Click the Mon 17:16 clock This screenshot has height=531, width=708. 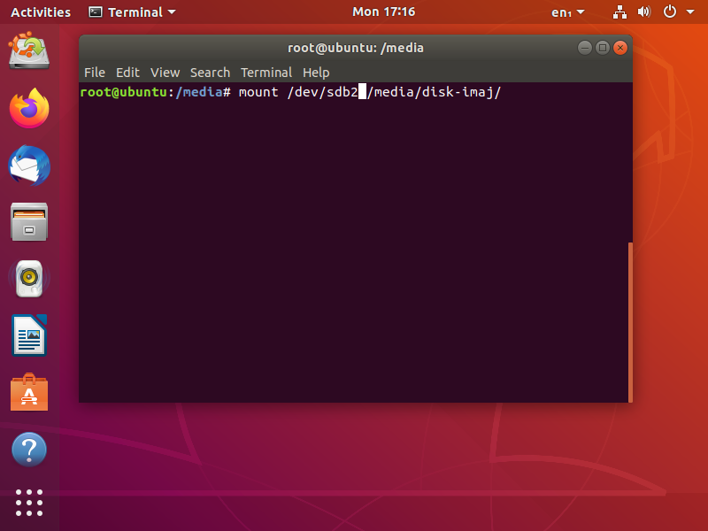tap(383, 12)
